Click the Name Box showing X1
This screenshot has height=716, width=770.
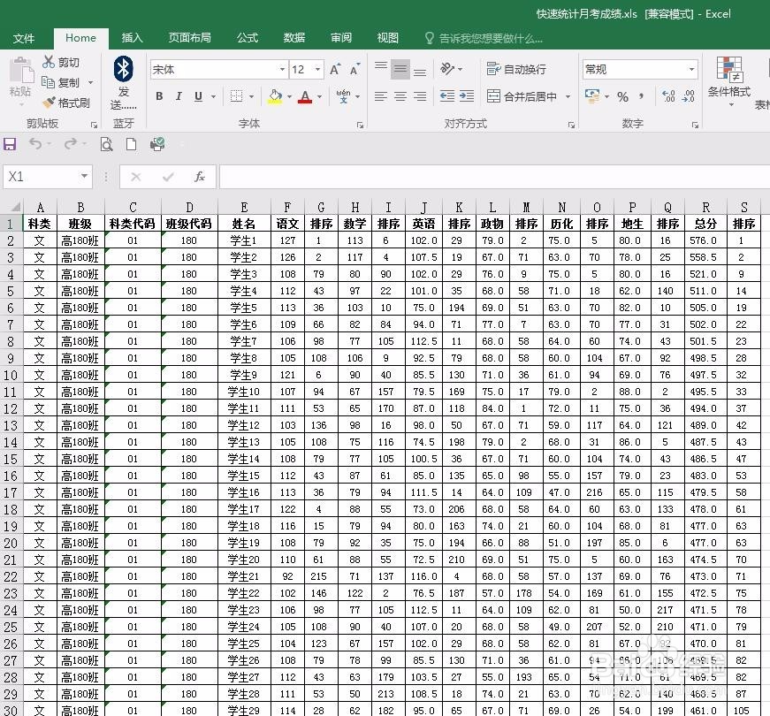[41, 177]
